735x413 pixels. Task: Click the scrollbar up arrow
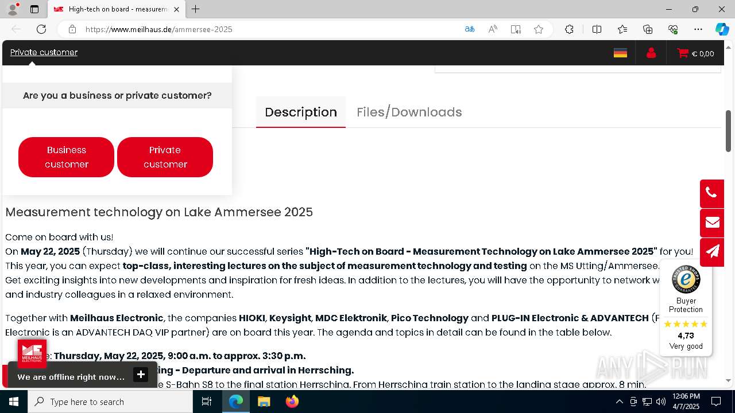click(728, 46)
